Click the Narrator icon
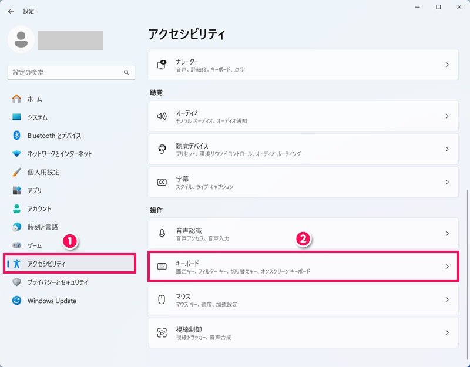Screen dimensions: 470x367 pyautogui.click(x=162, y=65)
